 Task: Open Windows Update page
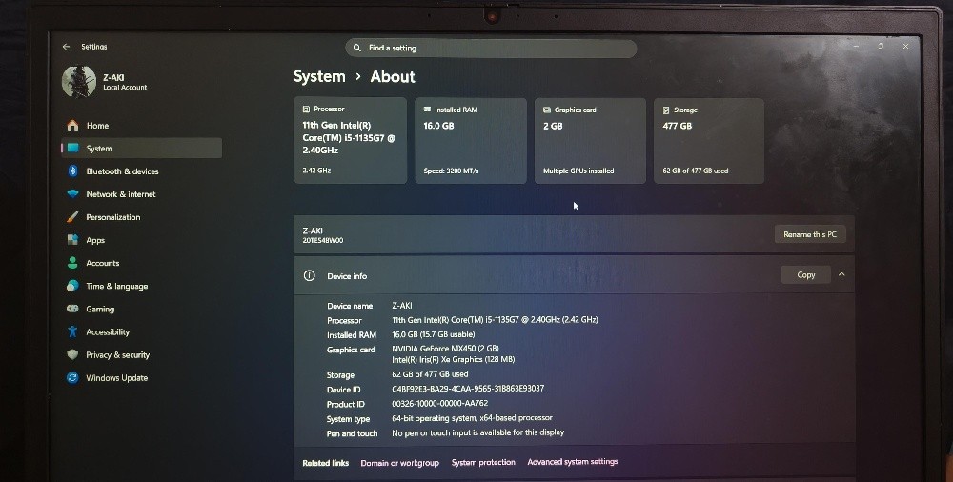tap(141, 378)
